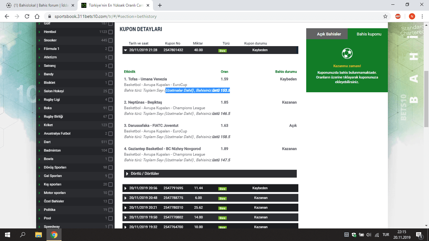Close the Türkiye'nin En Yüksek Oranlı tab
Viewport: 429px width, 241px height.
click(148, 5)
